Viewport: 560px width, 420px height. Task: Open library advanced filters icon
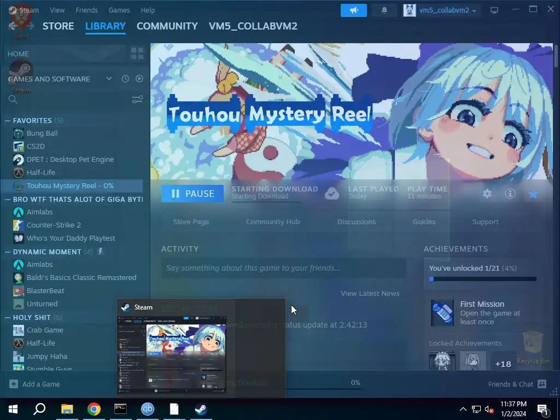coord(137,100)
